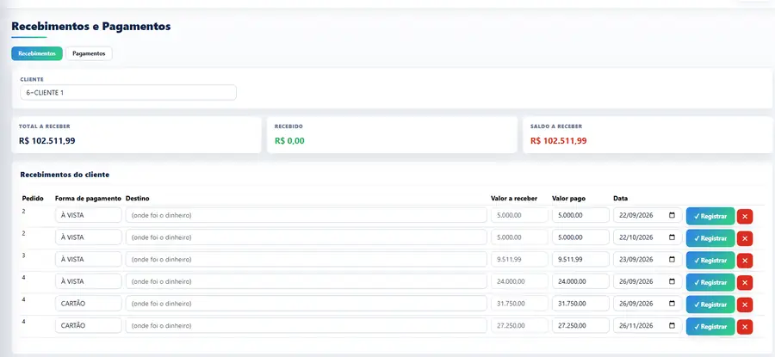Click CARTÃO field in the 31.750,00 row

click(88, 303)
